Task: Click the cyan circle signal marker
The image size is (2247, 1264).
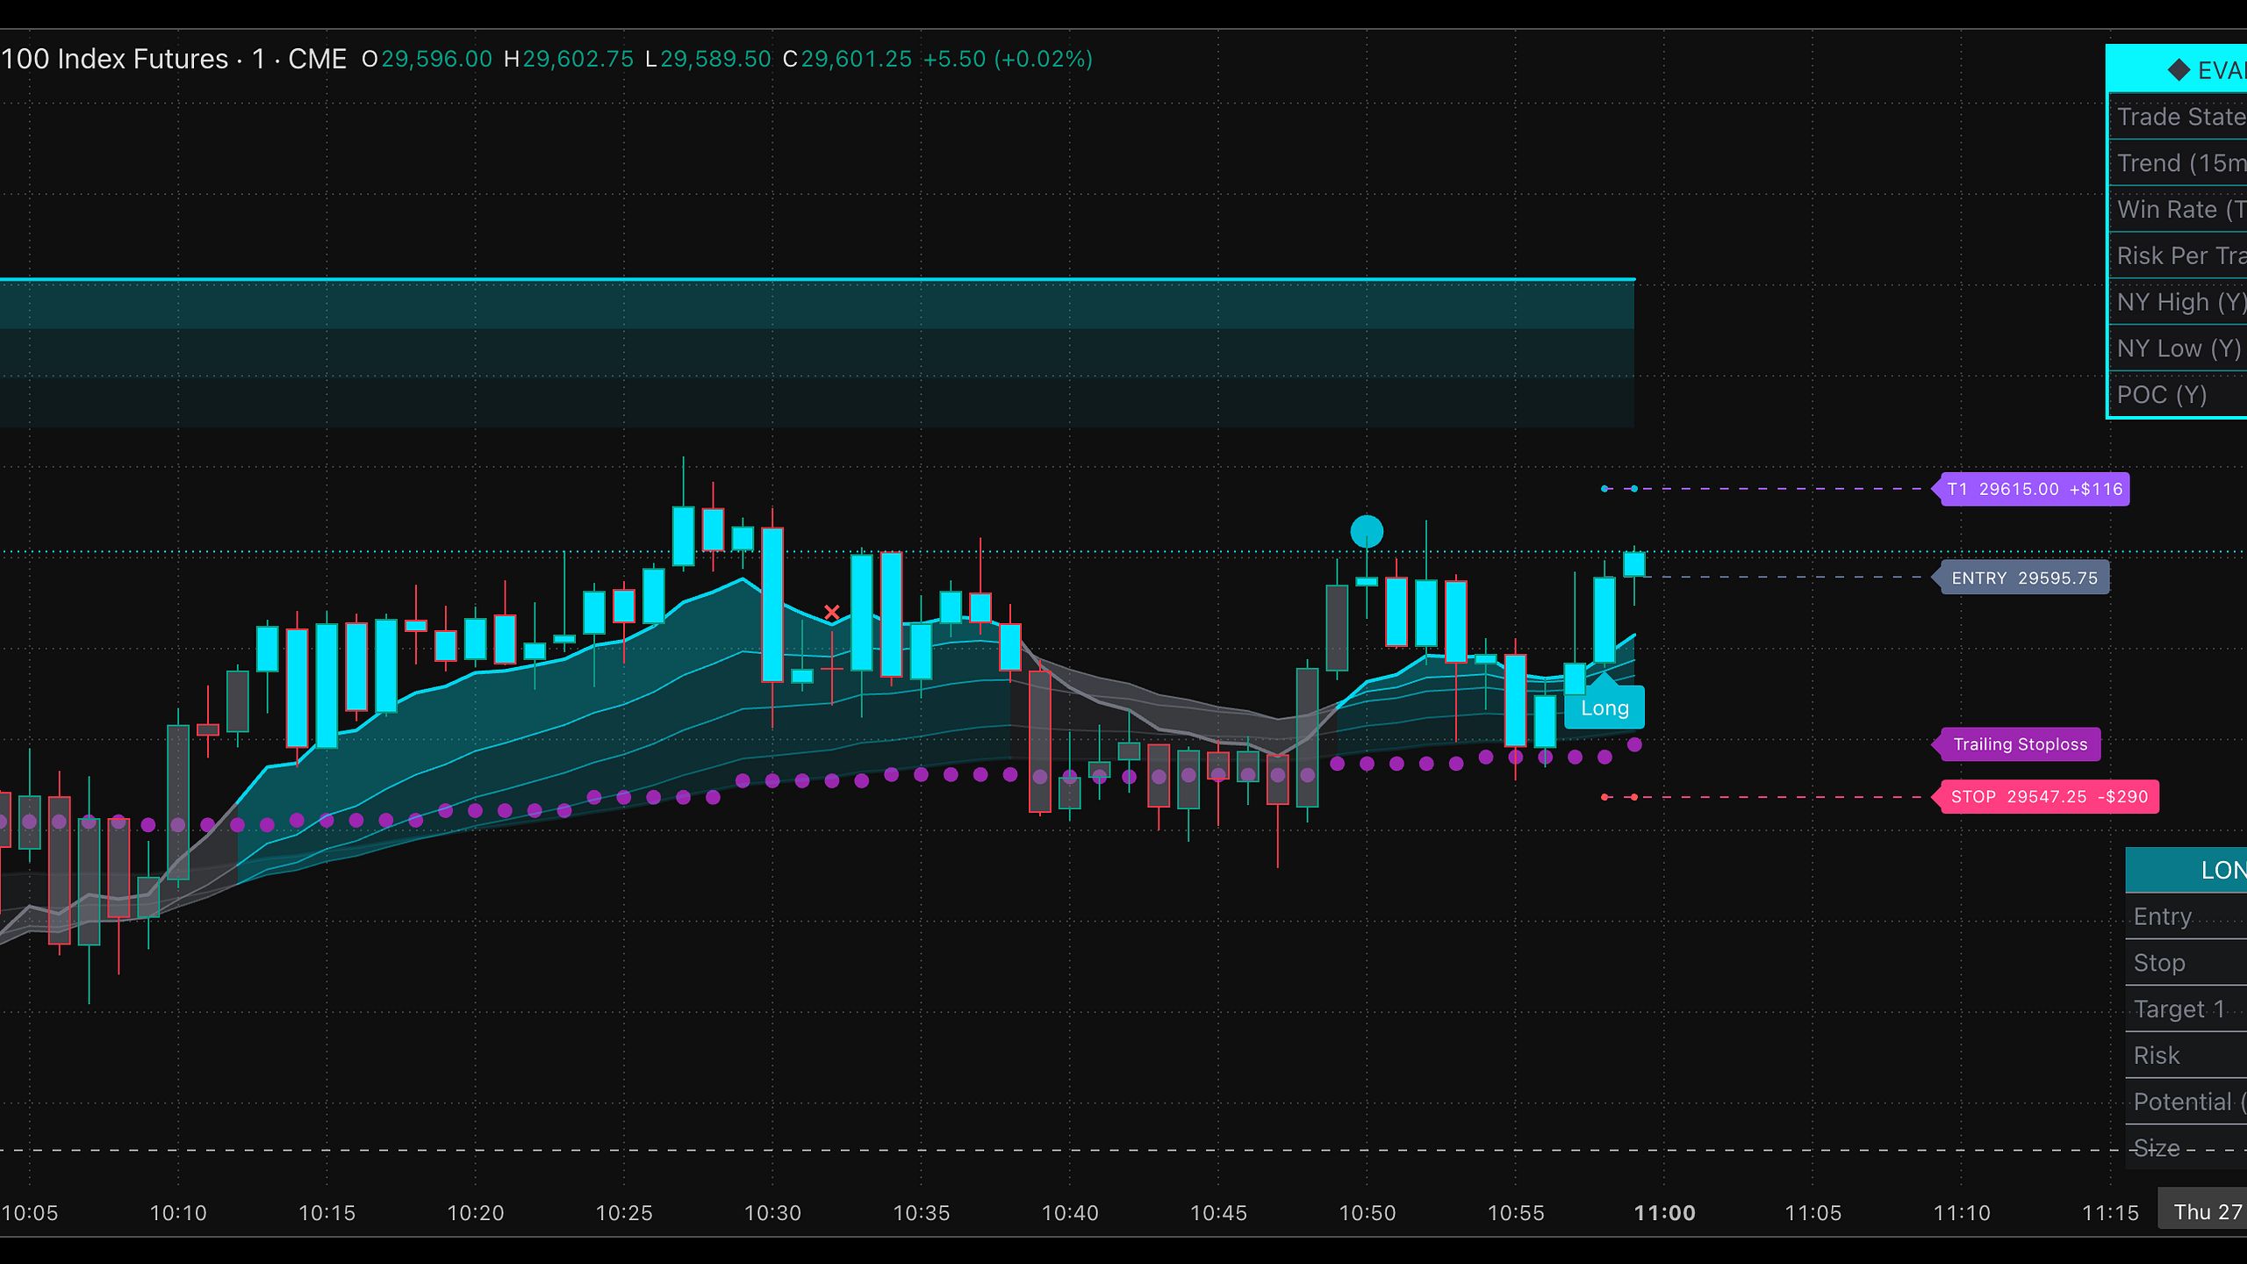Action: 1367,531
